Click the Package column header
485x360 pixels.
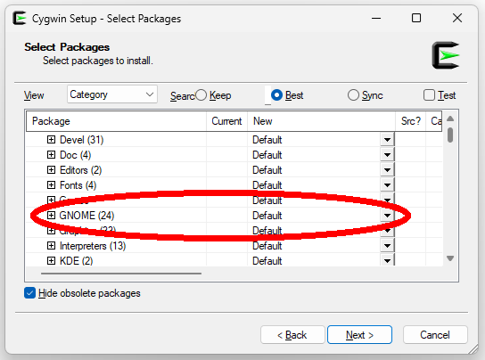pyautogui.click(x=116, y=121)
